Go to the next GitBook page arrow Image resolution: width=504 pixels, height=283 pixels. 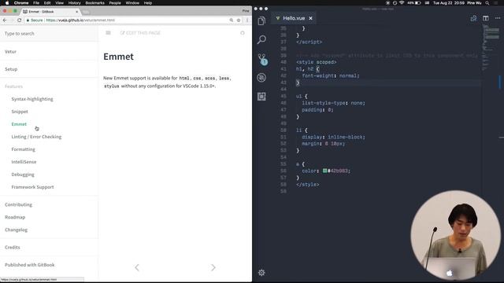point(213,267)
